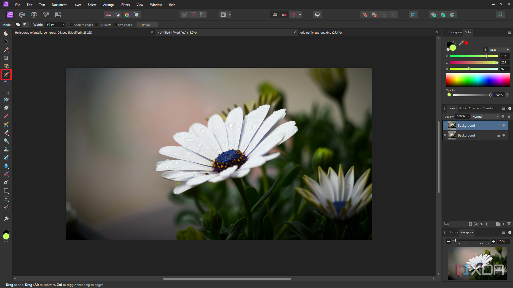Enable the All layers checkbox
Screen dimensions: 513x288
pyautogui.click(x=97, y=25)
